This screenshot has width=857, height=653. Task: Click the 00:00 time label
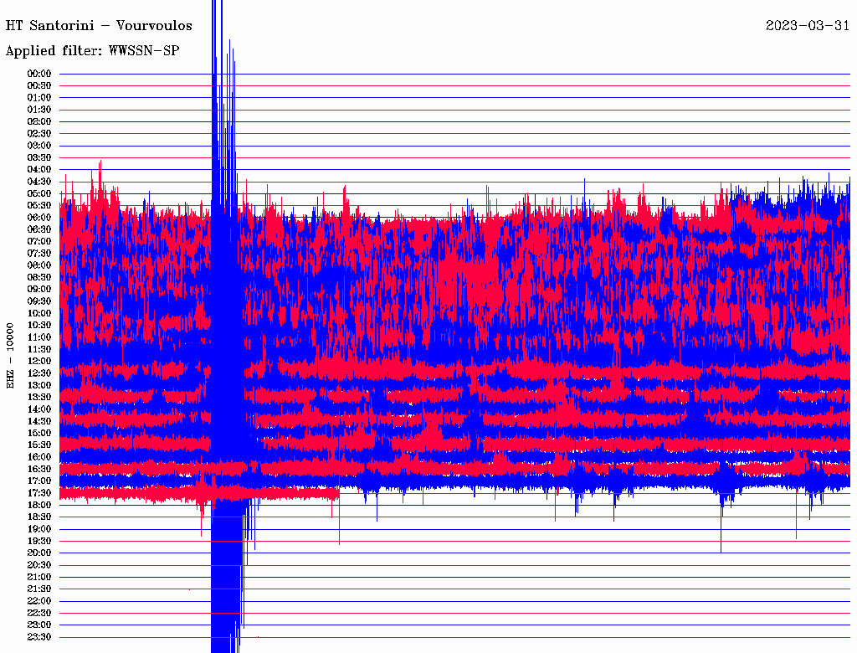[x=39, y=74]
